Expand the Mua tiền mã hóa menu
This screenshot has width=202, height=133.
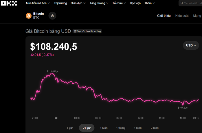coord(38,3)
